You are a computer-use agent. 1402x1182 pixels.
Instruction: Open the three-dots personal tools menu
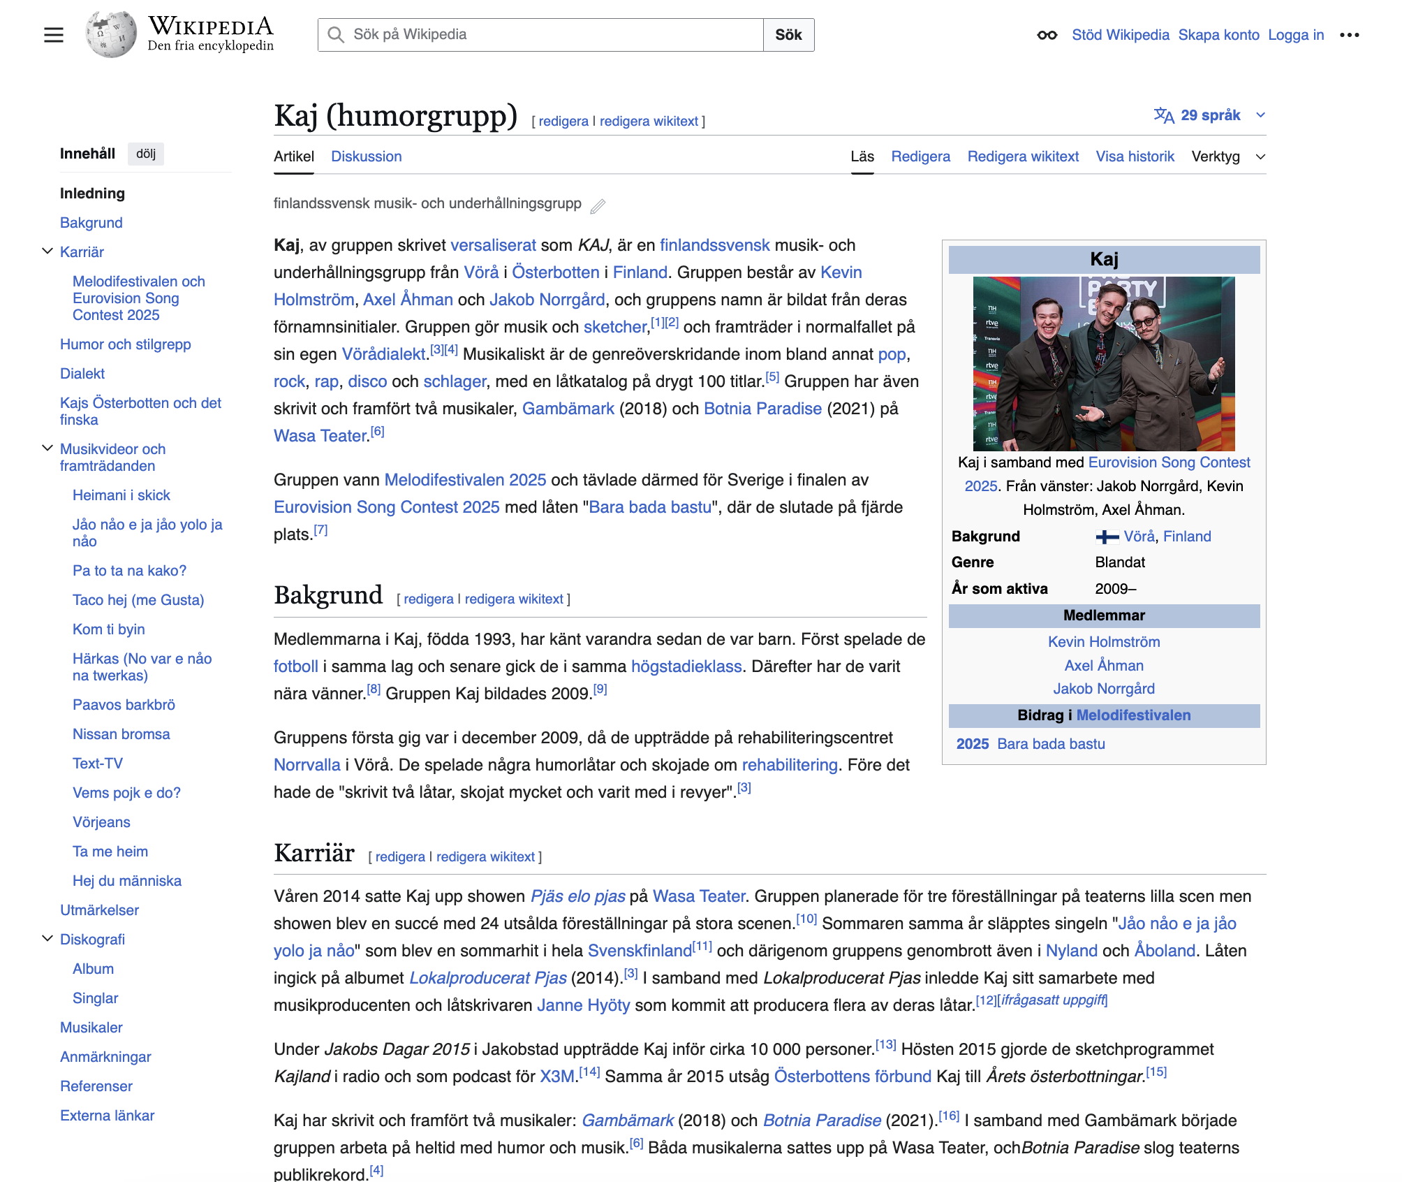click(x=1349, y=35)
